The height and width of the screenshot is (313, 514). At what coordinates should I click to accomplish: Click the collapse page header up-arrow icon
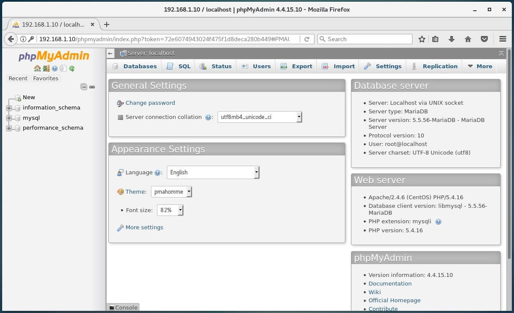pyautogui.click(x=501, y=53)
